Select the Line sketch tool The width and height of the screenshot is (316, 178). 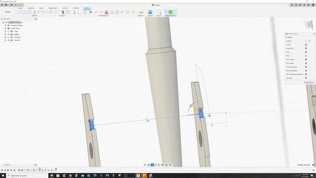tap(19, 12)
